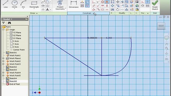The height and width of the screenshot is (96, 171).
Task: Click the Rectangular Pattern icon
Action: point(112,2)
